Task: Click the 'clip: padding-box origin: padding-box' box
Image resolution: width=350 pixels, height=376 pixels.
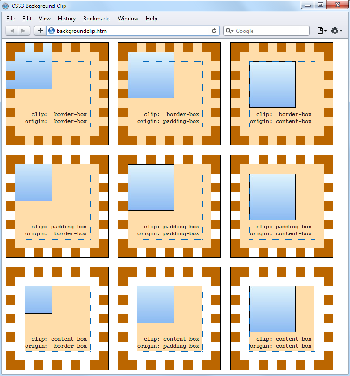Action: pyautogui.click(x=169, y=206)
